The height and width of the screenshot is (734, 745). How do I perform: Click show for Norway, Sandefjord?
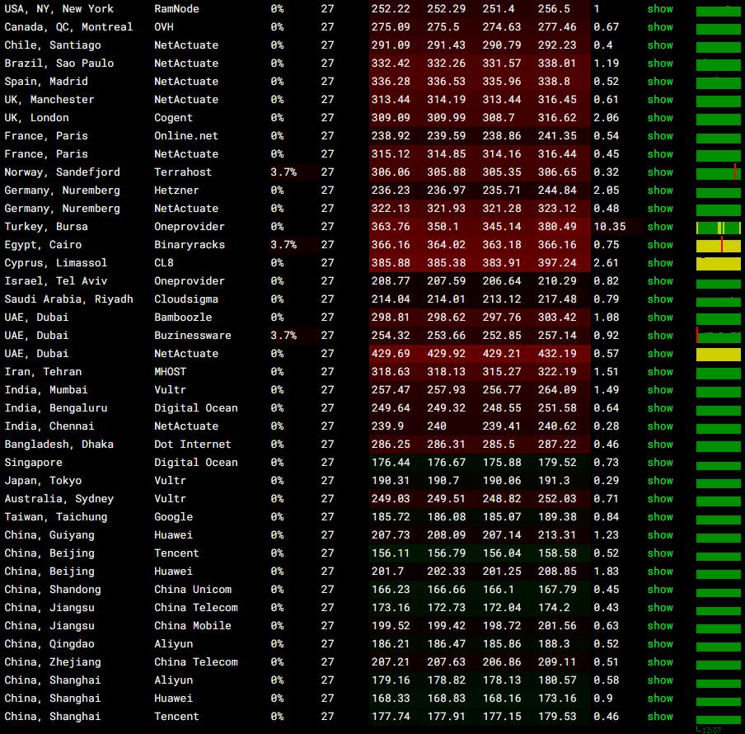(660, 172)
